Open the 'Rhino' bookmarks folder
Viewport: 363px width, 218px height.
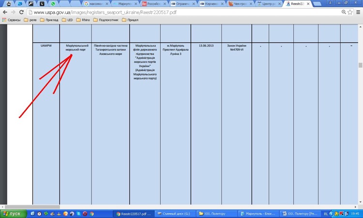coord(83,20)
